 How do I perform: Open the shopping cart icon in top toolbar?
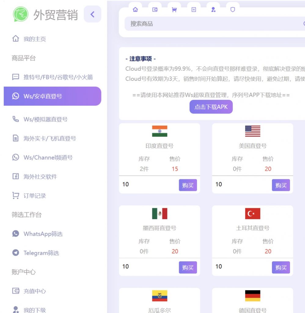tap(174, 9)
